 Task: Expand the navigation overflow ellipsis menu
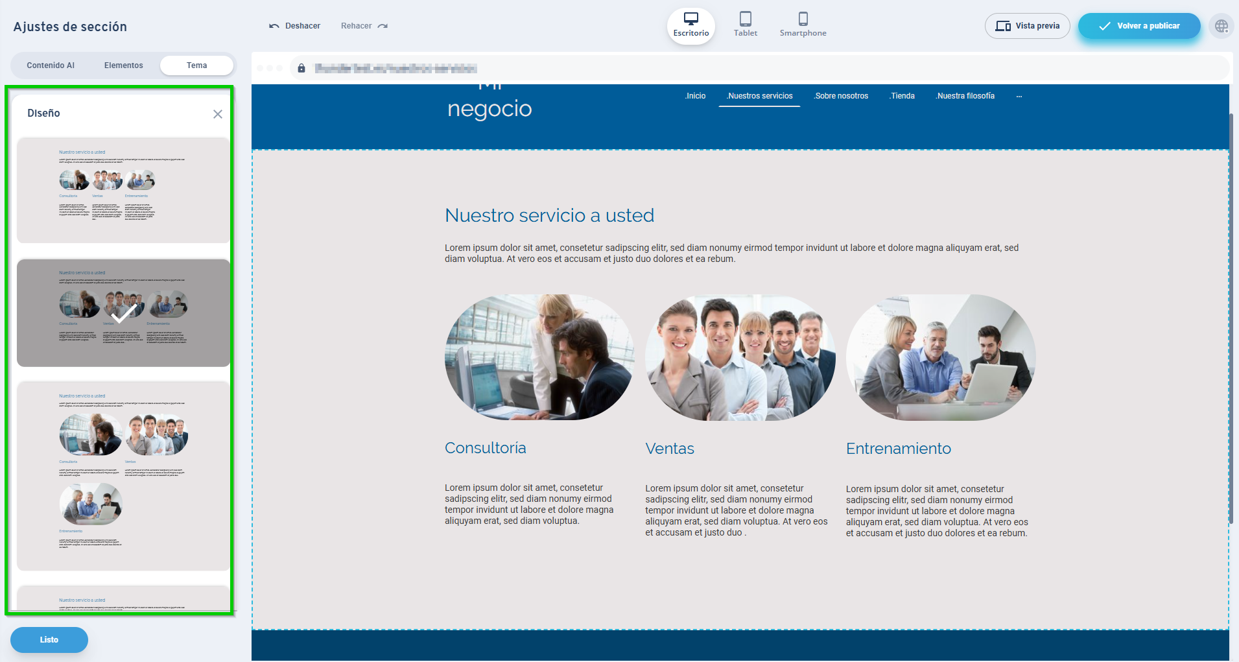(1019, 95)
